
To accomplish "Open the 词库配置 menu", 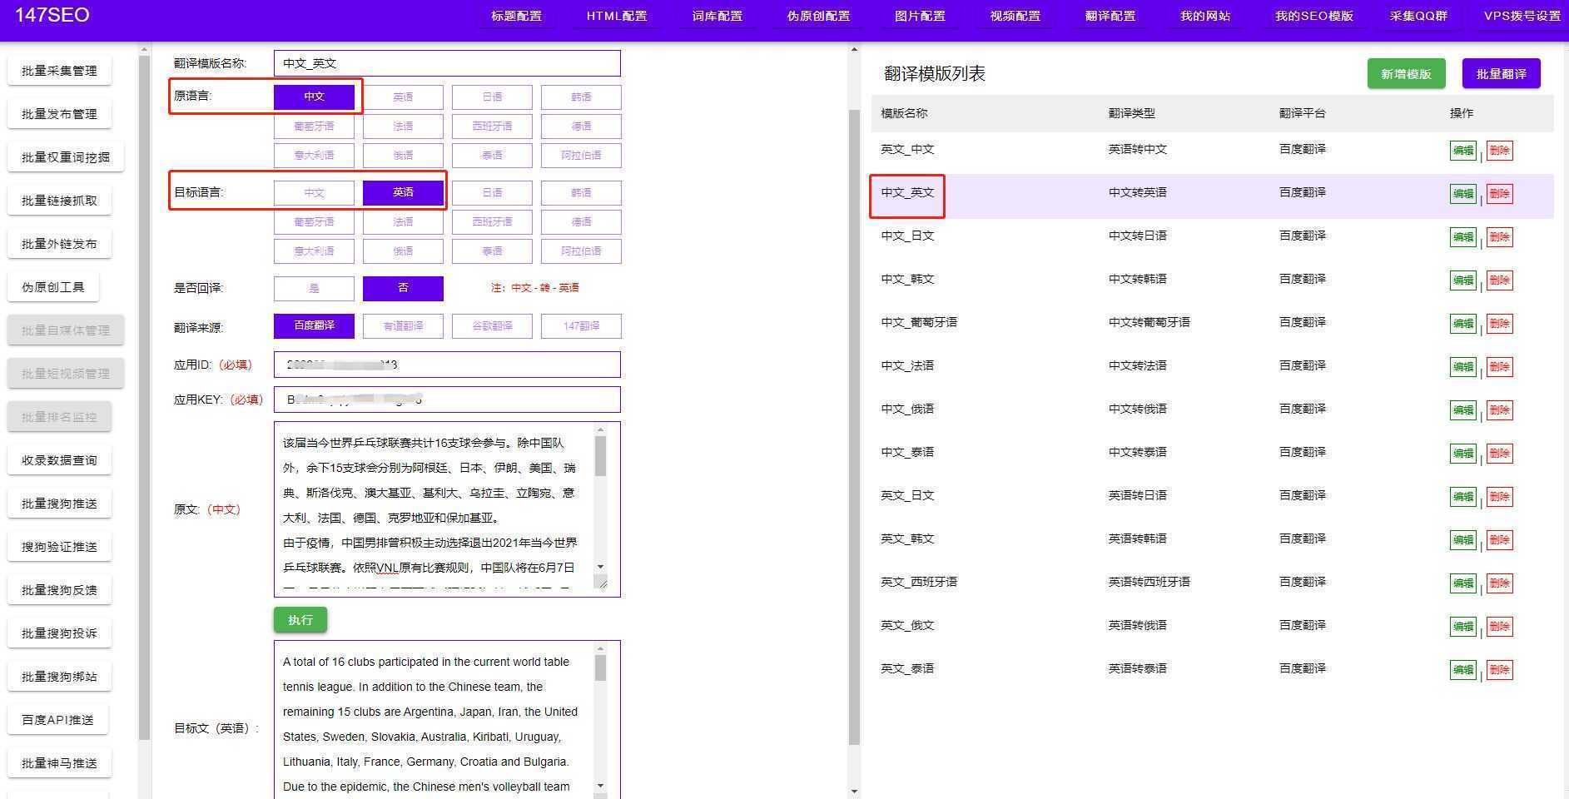I will [x=717, y=16].
